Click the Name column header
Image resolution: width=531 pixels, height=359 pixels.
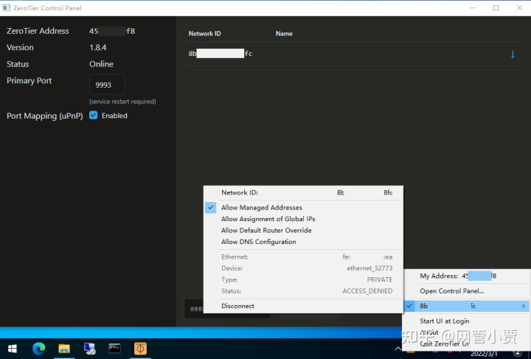(x=284, y=33)
